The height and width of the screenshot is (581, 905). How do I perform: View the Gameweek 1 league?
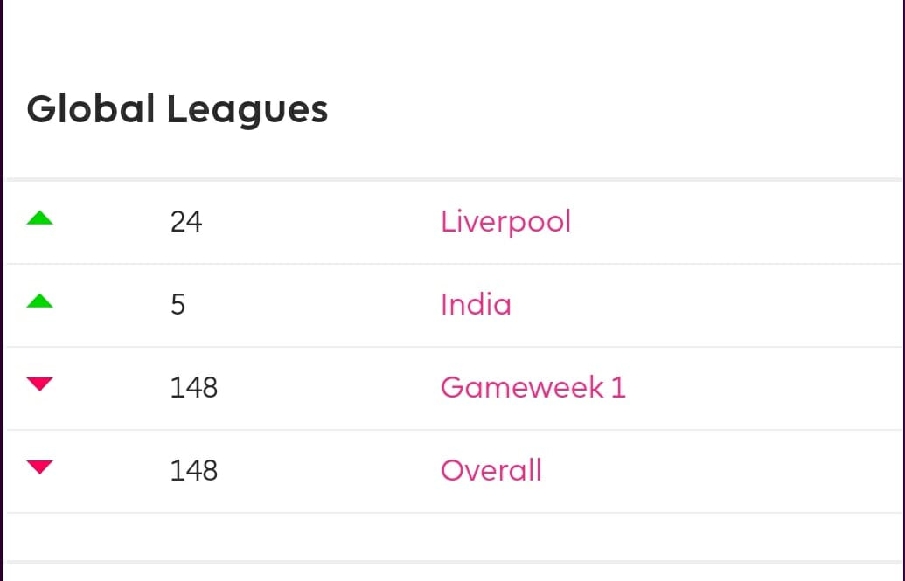tap(533, 387)
